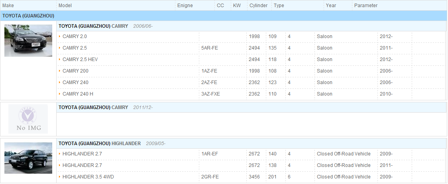Open the CAMRY 240 model link
This screenshot has height=184, width=448.
click(75, 82)
